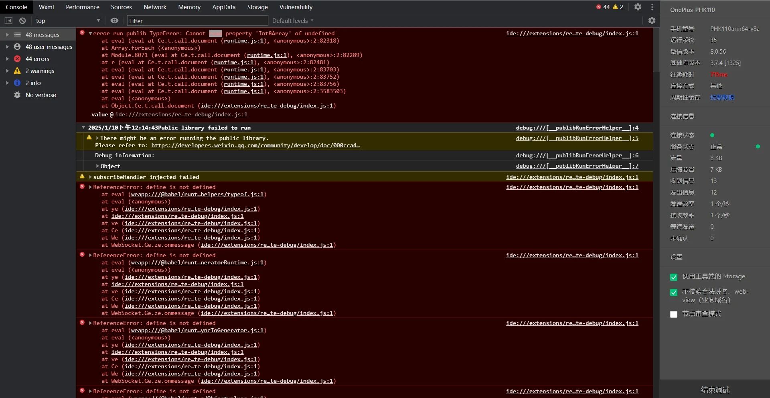The image size is (770, 398).
Task: Open the yncToGenerator.js:1 babel link
Action: [x=197, y=330]
